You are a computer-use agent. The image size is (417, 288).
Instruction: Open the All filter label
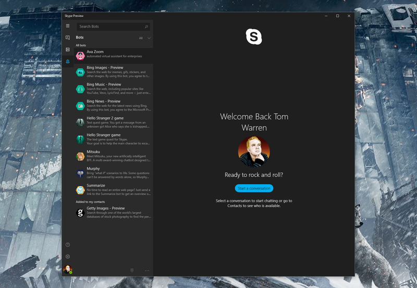tap(141, 38)
